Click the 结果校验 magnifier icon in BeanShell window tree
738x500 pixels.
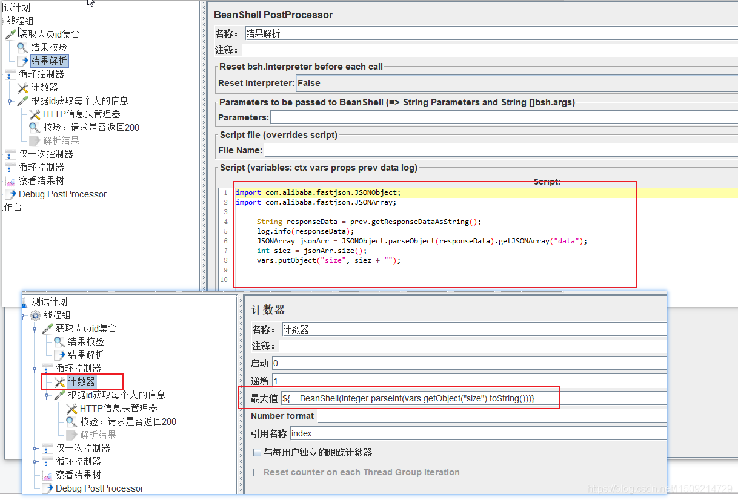pos(22,47)
